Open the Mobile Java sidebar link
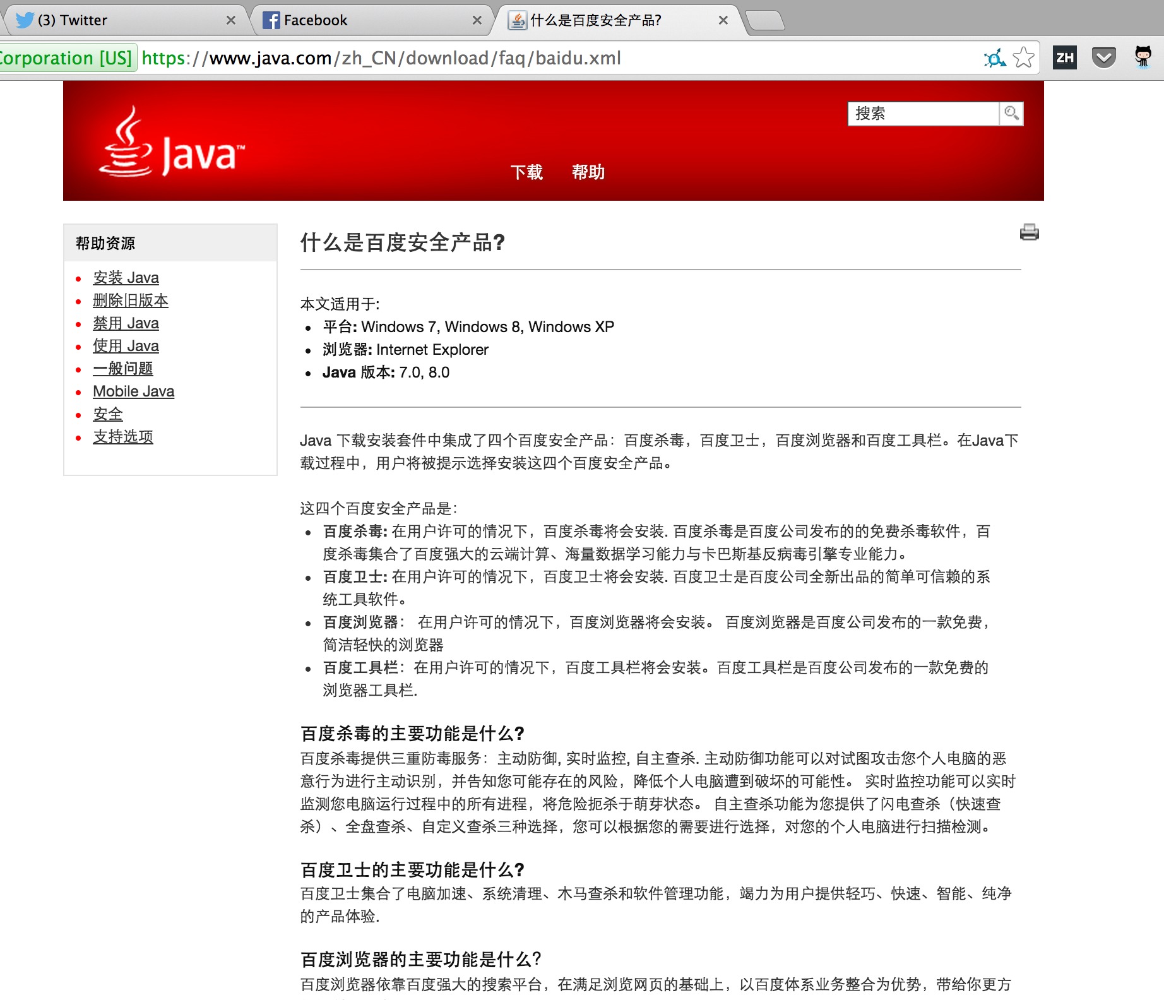Viewport: 1164px width, 1000px height. pos(133,391)
